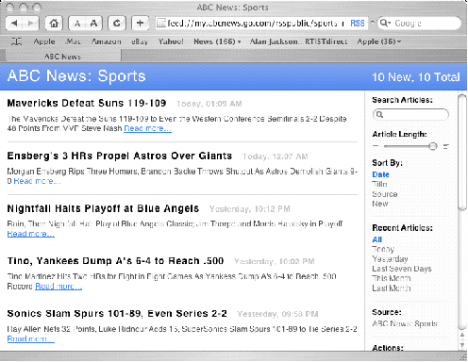Read more of the Mavericks article
The image size is (468, 362).
click(x=147, y=128)
